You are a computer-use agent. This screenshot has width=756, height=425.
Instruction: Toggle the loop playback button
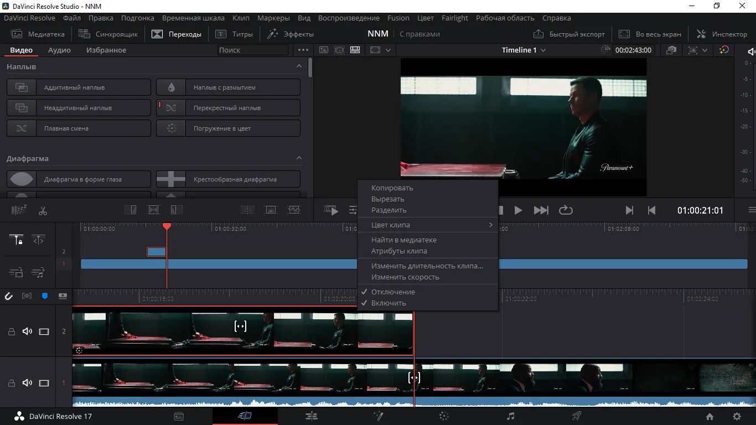tap(565, 210)
